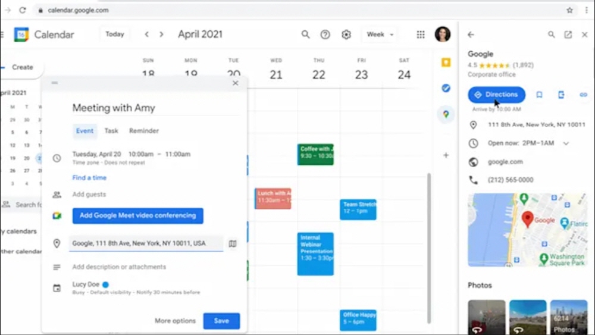This screenshot has width=595, height=335.
Task: Select Saturday 24 column header
Action: click(404, 70)
